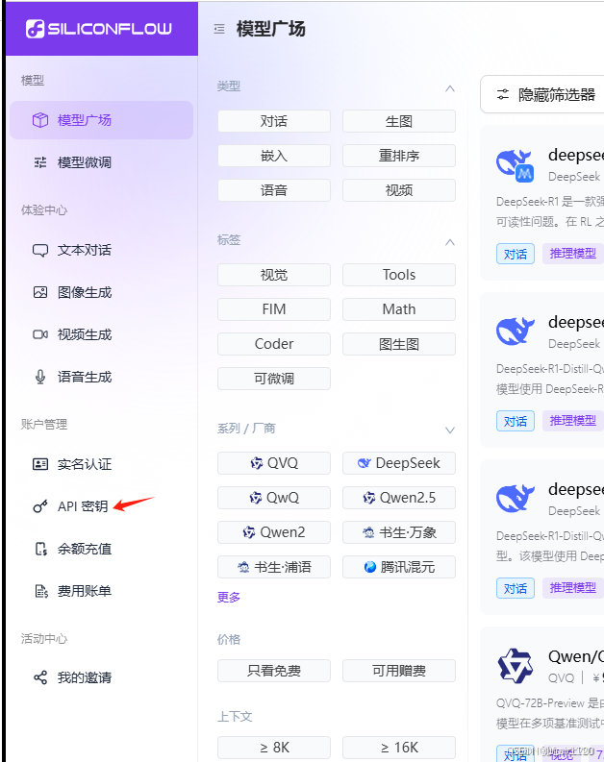Toggle the 重排序 type filter

click(399, 156)
